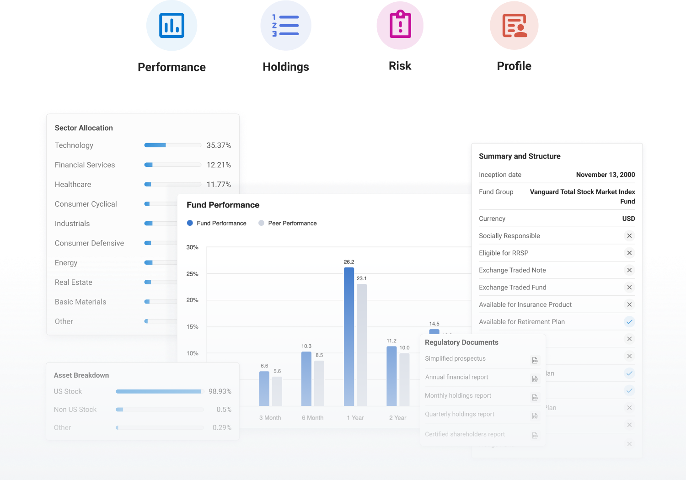Toggle the Peer Performance legend dot
Image resolution: width=686 pixels, height=480 pixels.
[262, 223]
